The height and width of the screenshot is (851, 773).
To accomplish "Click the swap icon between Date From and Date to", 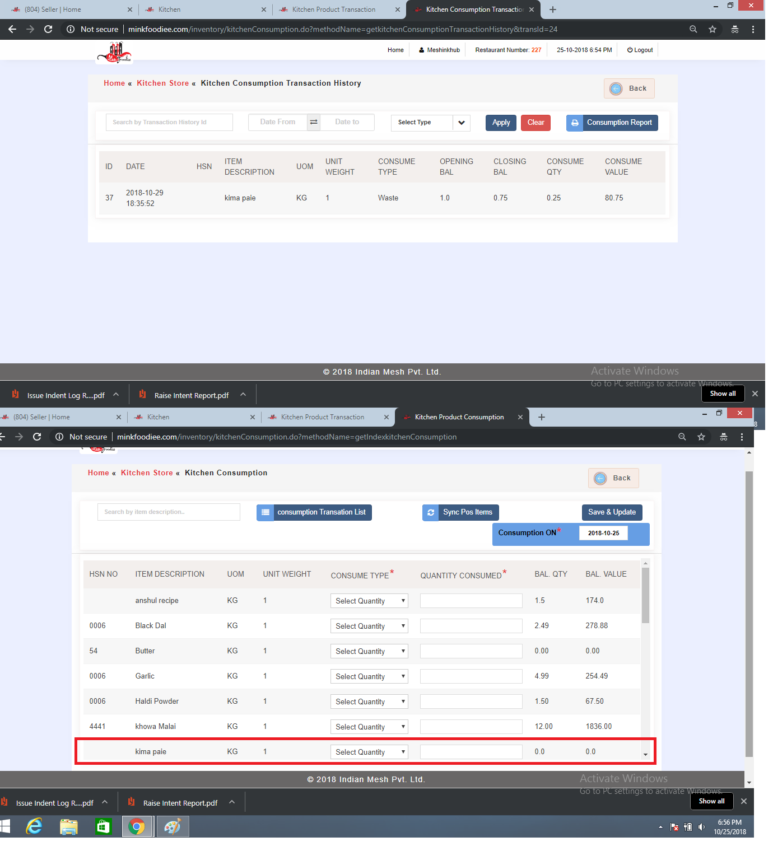I will [x=314, y=122].
